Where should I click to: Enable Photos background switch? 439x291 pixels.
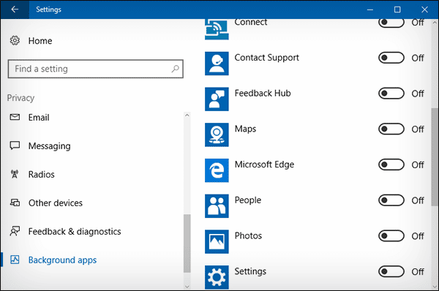391,236
